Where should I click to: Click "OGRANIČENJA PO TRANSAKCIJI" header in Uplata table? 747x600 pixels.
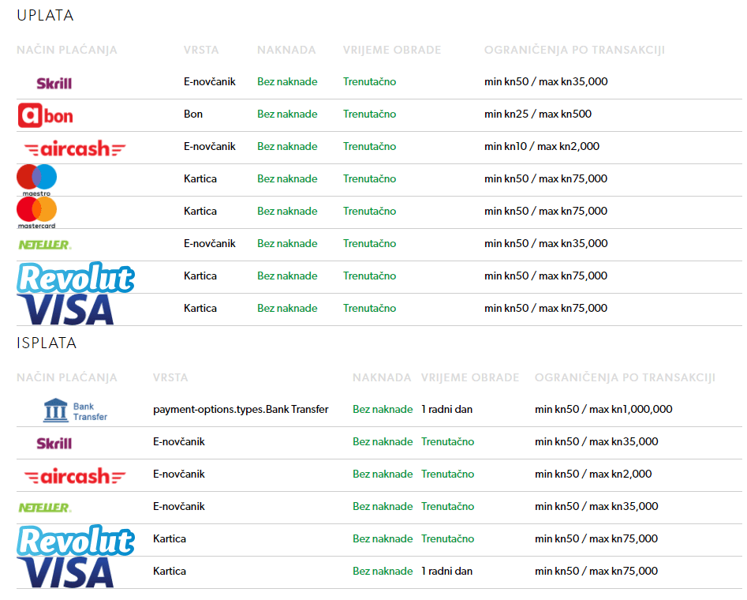574,50
